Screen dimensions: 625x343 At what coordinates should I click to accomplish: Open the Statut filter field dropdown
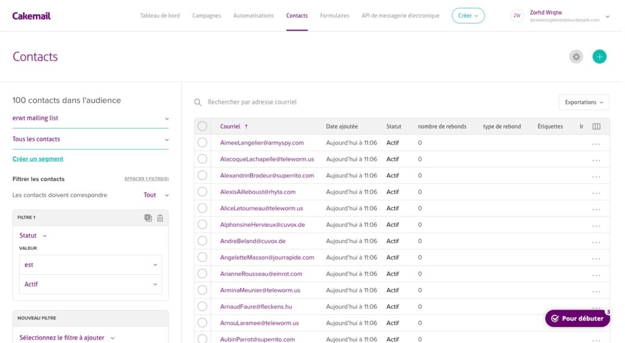[33, 236]
